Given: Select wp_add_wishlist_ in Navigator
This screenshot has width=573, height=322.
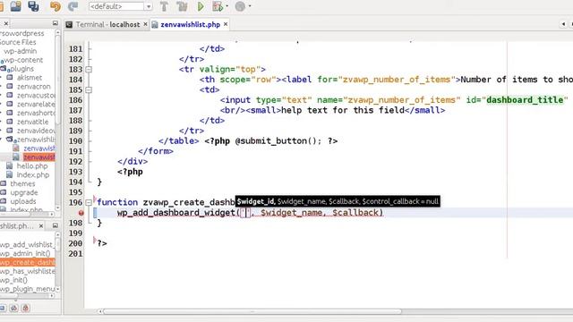Looking at the screenshot, I should click(x=27, y=244).
